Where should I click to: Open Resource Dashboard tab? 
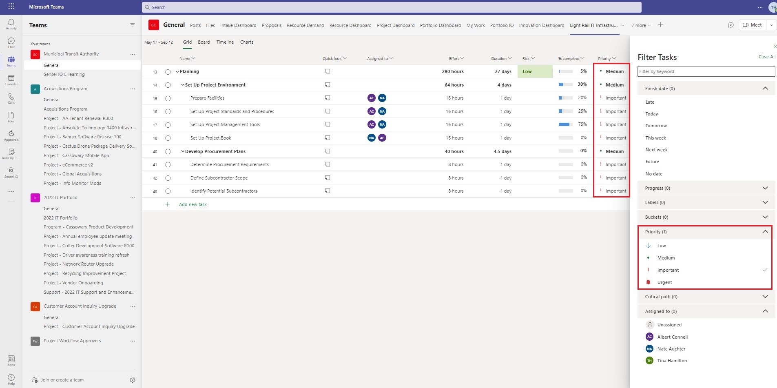pyautogui.click(x=350, y=25)
